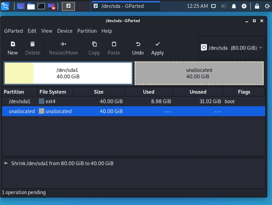Viewport: 272px width, 205px height.
Task: Expand the /dev/sda device selector dropdown
Action: (231, 48)
